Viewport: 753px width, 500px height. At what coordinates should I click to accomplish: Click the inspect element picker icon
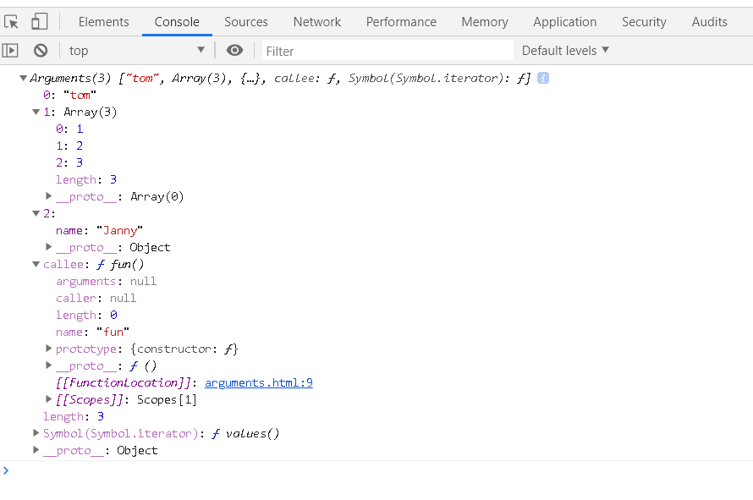point(12,22)
